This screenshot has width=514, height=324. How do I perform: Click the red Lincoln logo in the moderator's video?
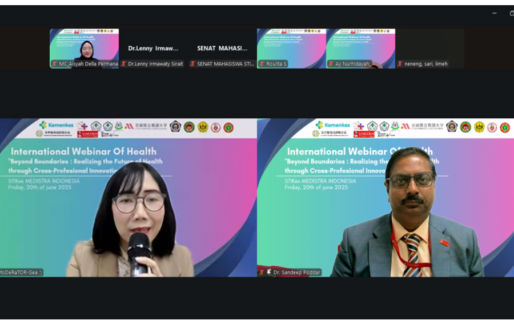coord(87,134)
